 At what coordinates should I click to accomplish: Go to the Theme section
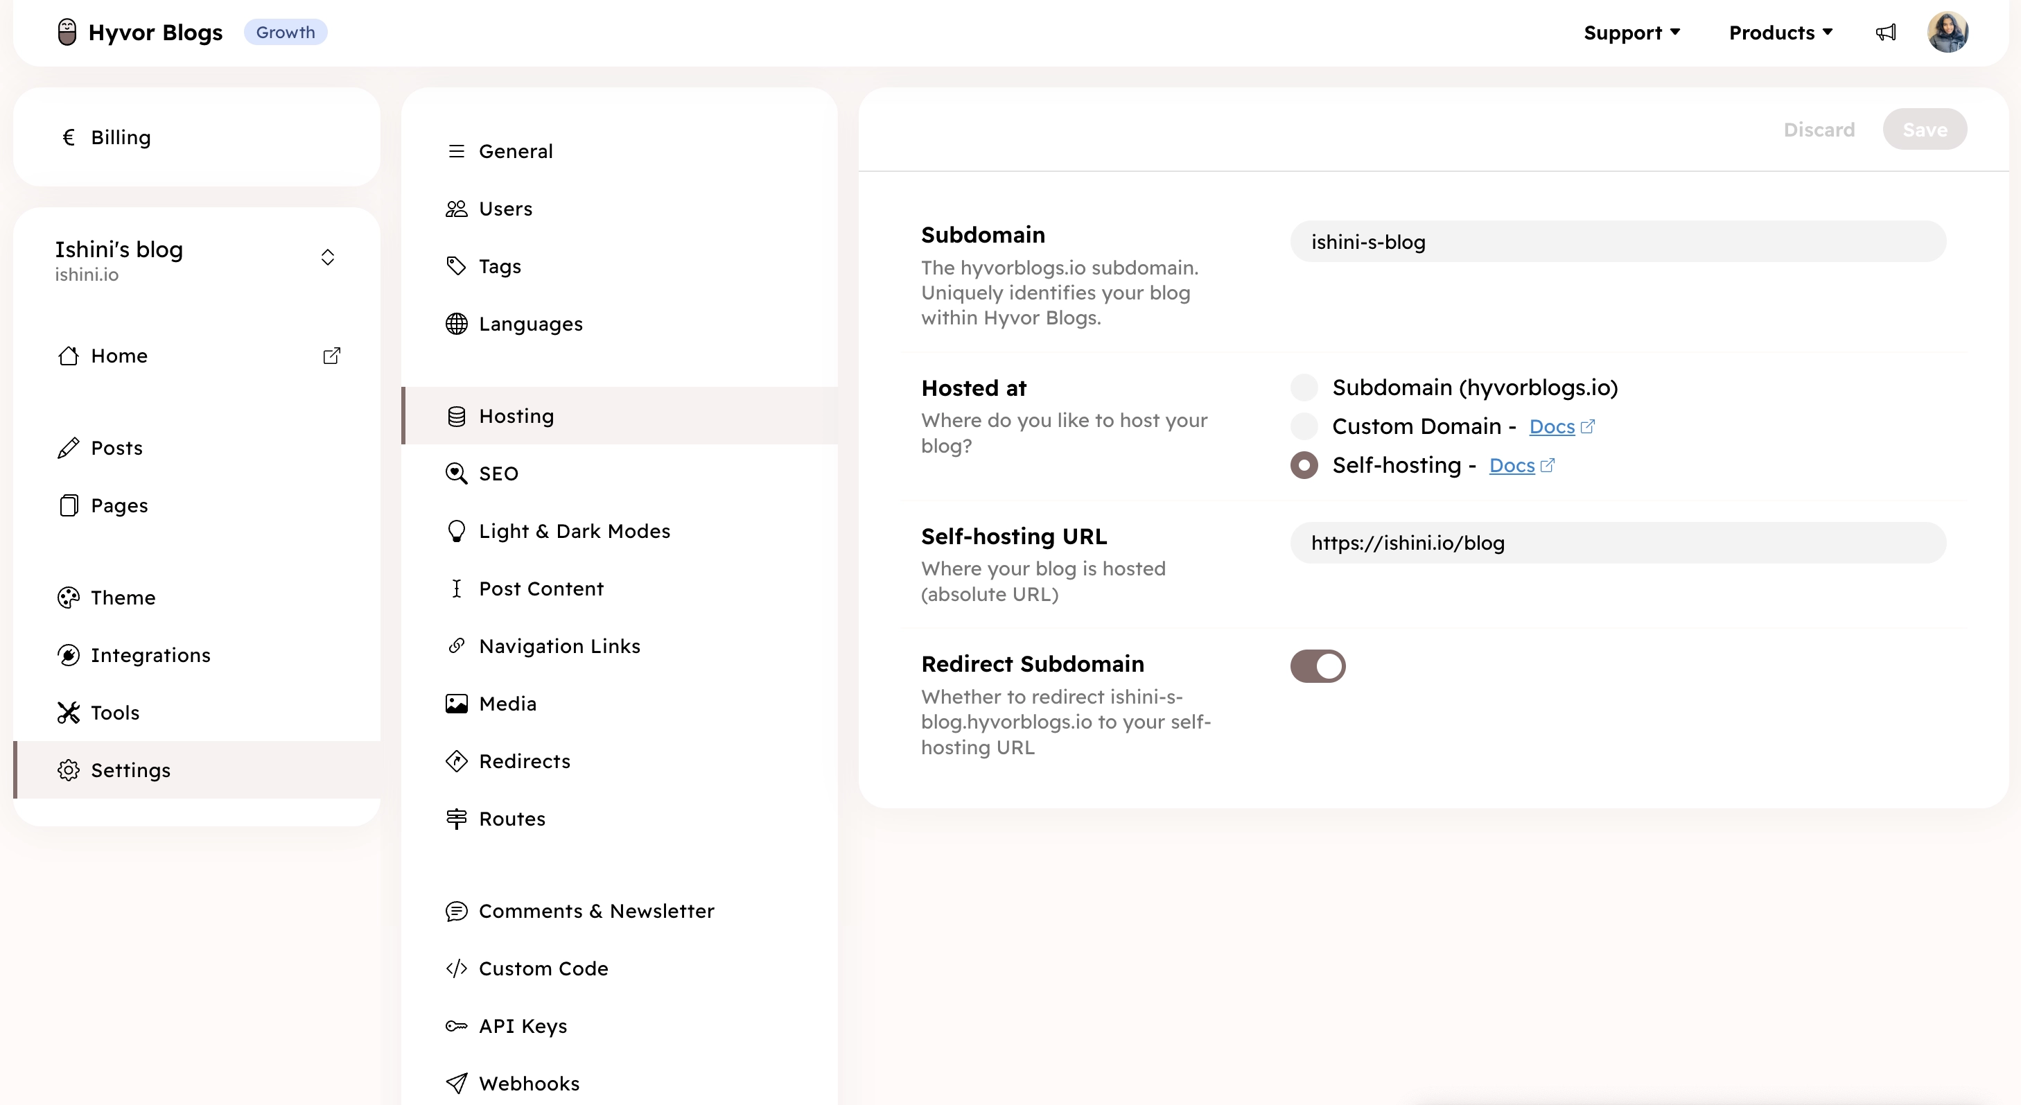tap(197, 598)
